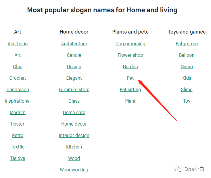Screen dimensions: 211x178
Task: Open the Candle slogan link
Action: point(74,55)
